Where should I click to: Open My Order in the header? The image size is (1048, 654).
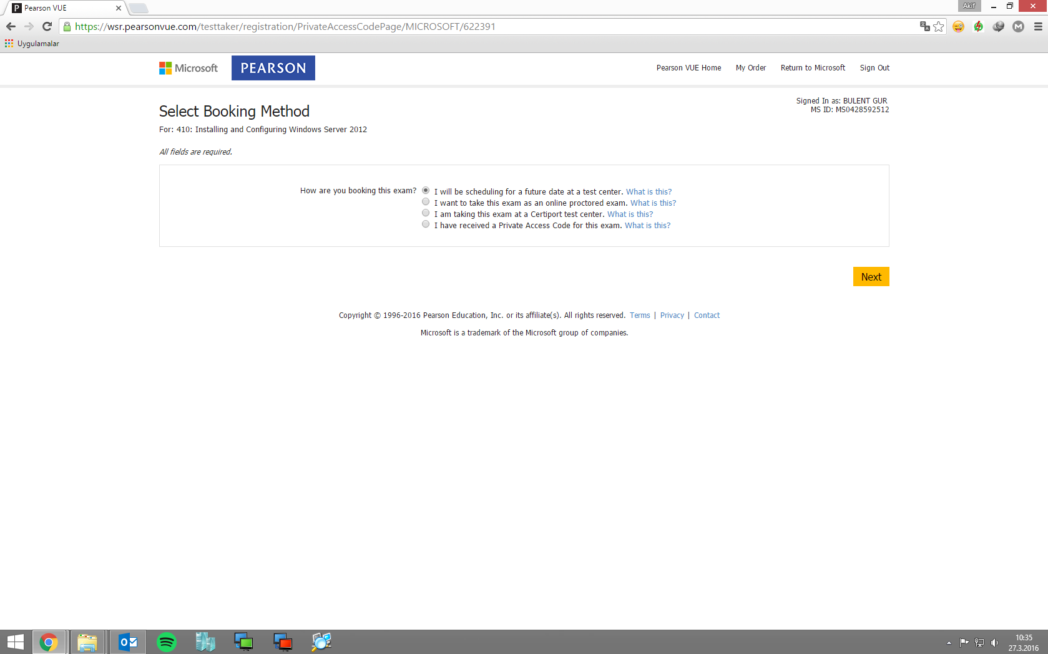[x=751, y=68]
